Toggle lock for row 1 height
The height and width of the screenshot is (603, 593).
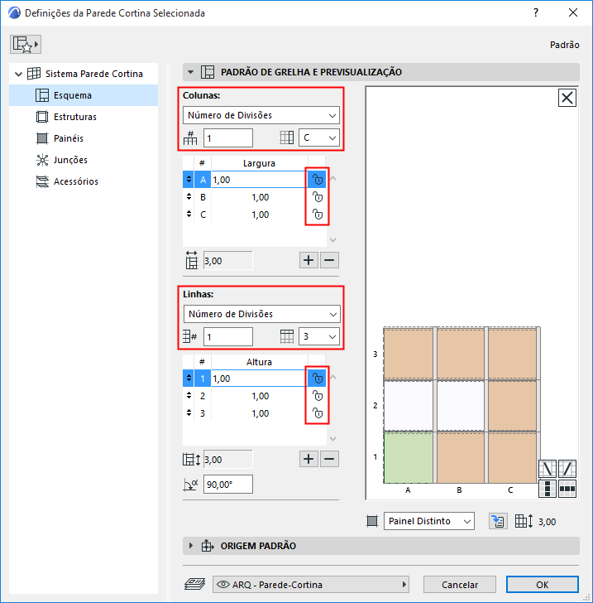317,379
